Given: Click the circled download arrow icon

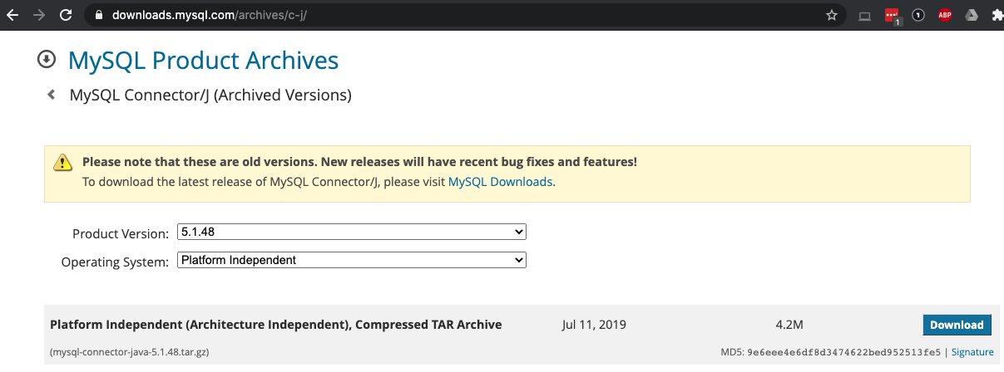Looking at the screenshot, I should click(47, 60).
